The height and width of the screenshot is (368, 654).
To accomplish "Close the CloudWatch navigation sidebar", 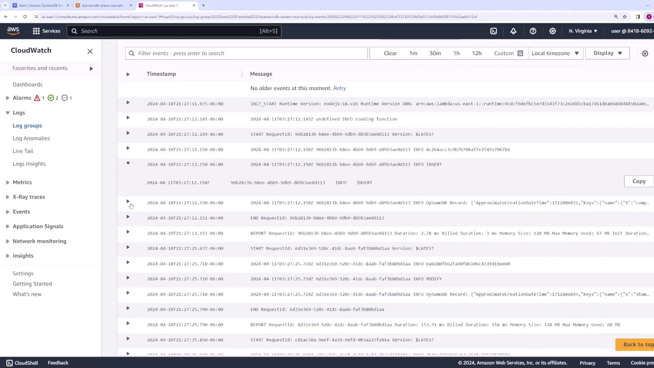I will coord(90,51).
